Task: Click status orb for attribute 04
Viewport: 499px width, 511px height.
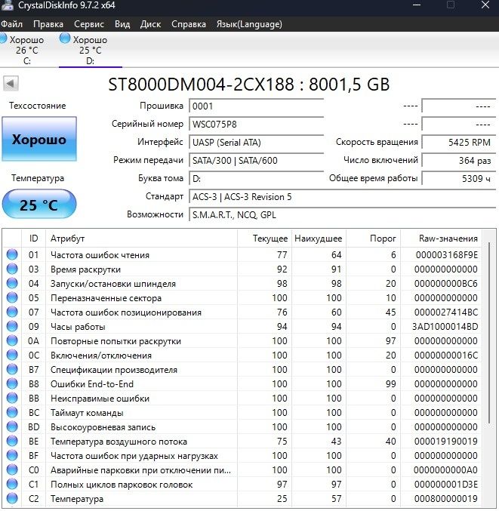Action: (x=12, y=283)
